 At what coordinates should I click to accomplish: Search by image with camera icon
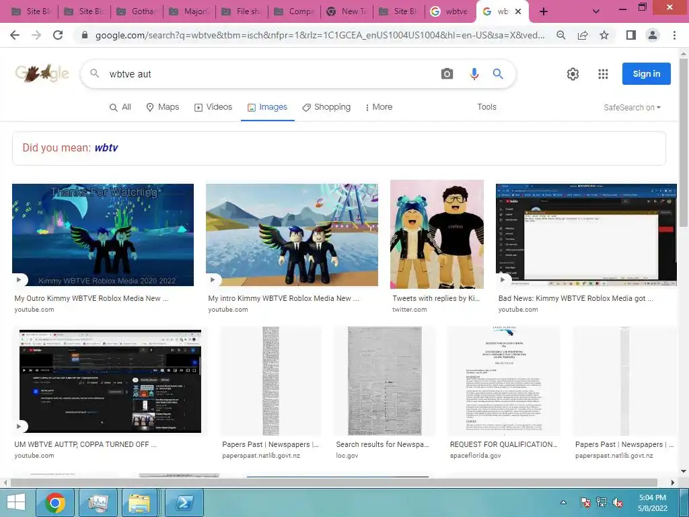[x=447, y=74]
